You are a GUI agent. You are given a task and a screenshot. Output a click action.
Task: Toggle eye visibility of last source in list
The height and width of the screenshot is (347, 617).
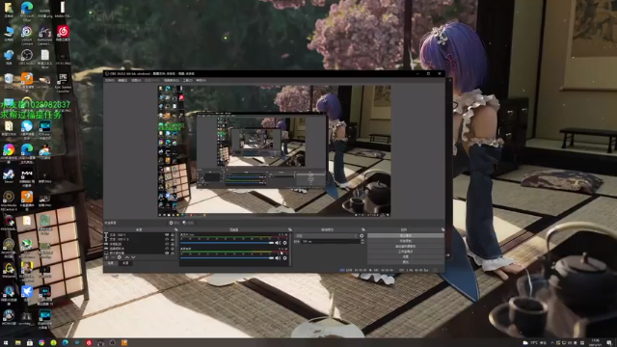167,253
